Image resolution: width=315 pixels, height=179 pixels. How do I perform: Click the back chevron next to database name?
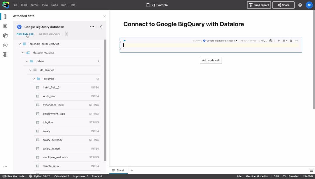101,27
